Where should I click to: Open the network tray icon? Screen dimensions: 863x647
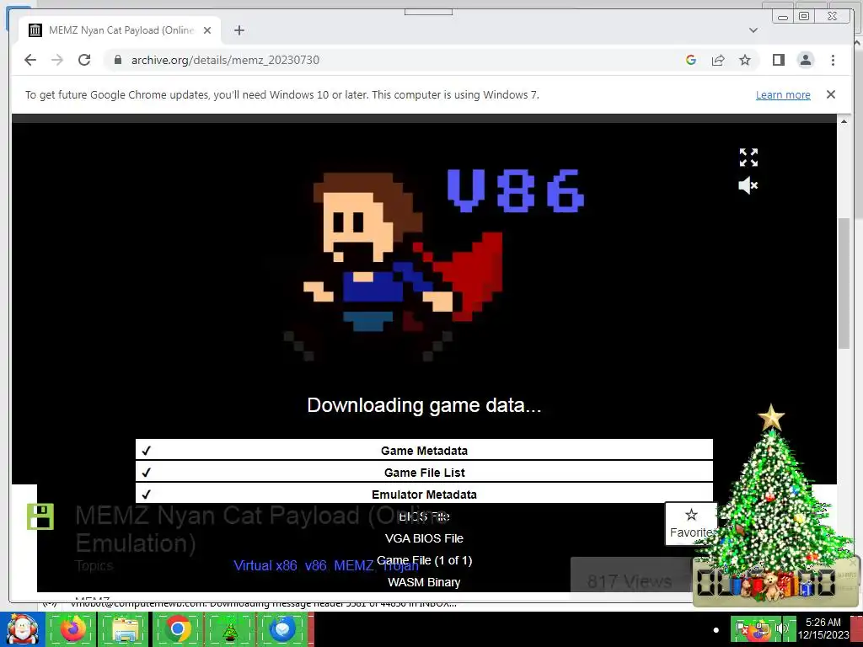coord(762,629)
